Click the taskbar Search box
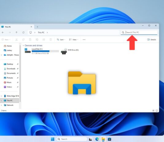164x142 pixels. pos(72,139)
